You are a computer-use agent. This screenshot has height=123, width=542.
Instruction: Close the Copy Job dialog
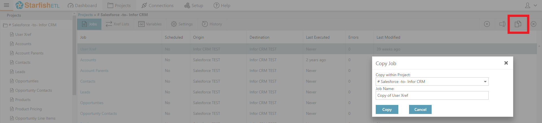(x=506, y=63)
